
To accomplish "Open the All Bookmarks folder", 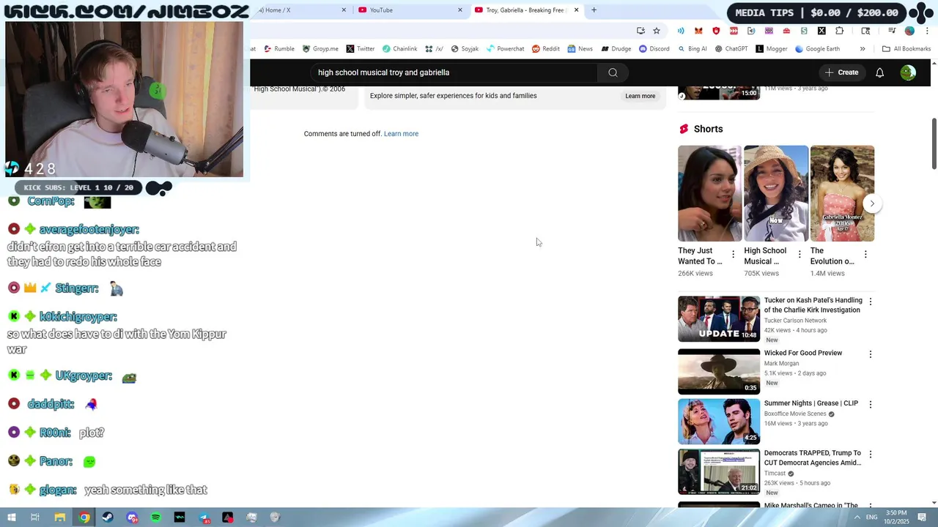I will [906, 49].
